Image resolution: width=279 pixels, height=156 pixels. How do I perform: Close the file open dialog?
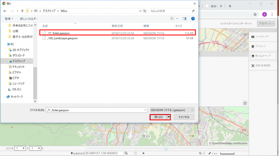(195, 4)
